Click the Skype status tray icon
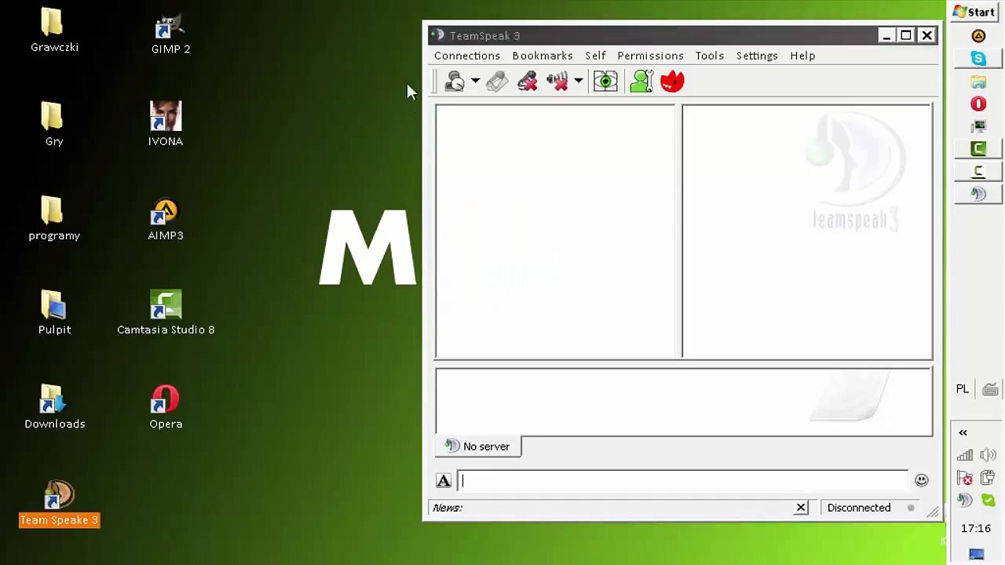Image resolution: width=1005 pixels, height=565 pixels. 989,501
